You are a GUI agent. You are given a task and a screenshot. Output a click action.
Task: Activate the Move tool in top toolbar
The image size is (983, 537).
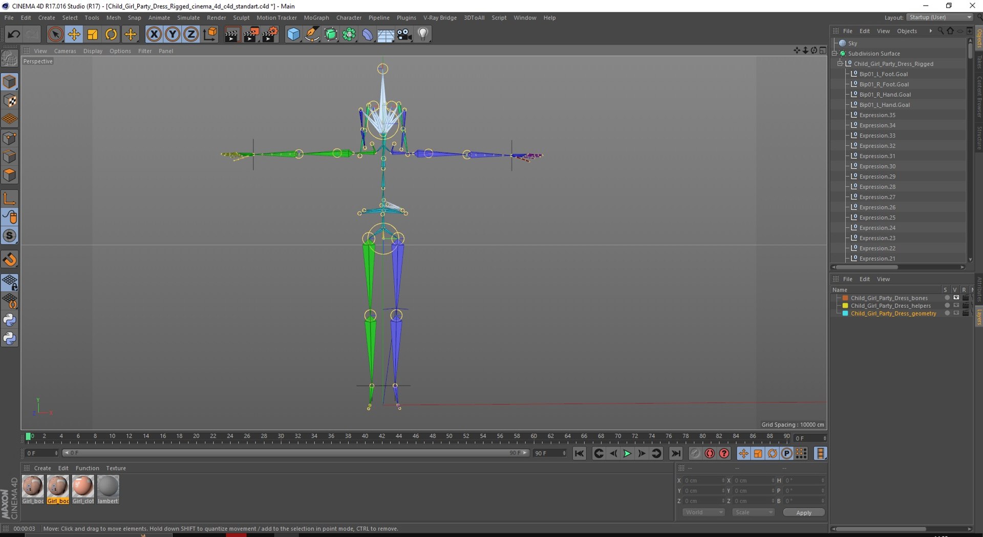pos(74,34)
